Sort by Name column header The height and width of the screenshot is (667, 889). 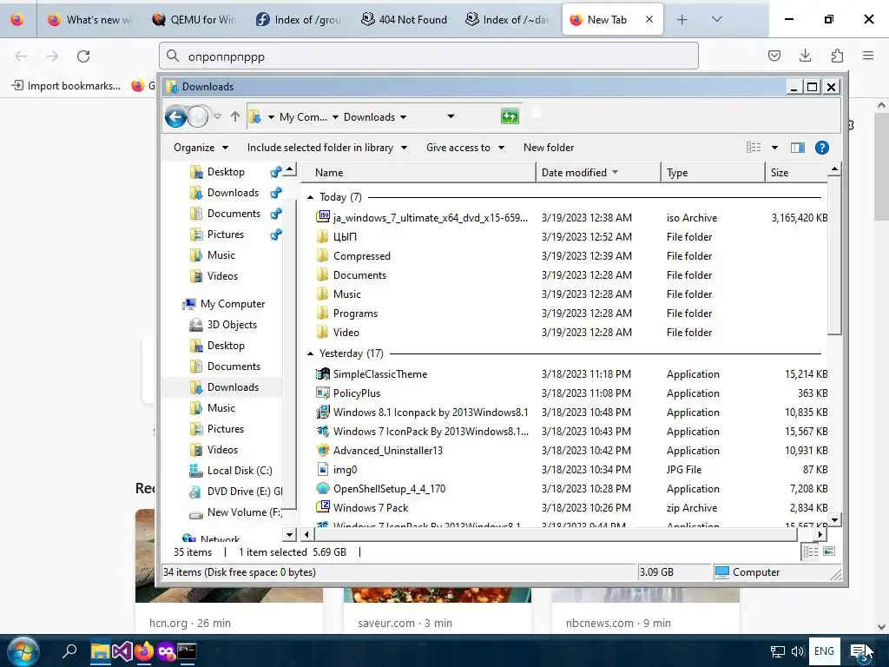[x=418, y=173]
